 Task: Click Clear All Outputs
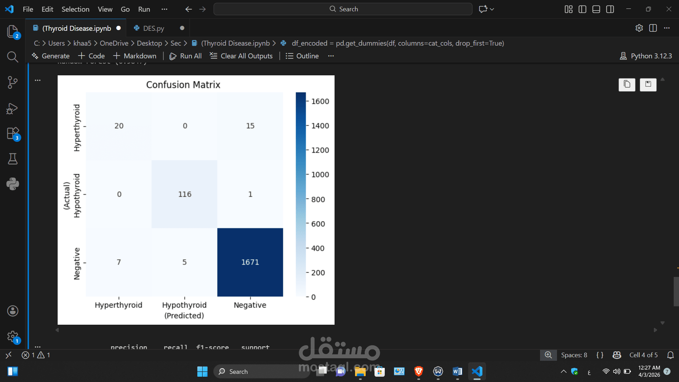click(241, 56)
